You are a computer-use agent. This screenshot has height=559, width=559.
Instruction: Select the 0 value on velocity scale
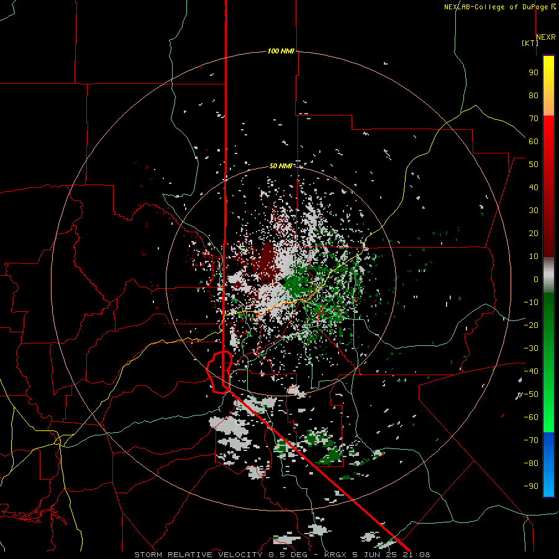click(536, 279)
